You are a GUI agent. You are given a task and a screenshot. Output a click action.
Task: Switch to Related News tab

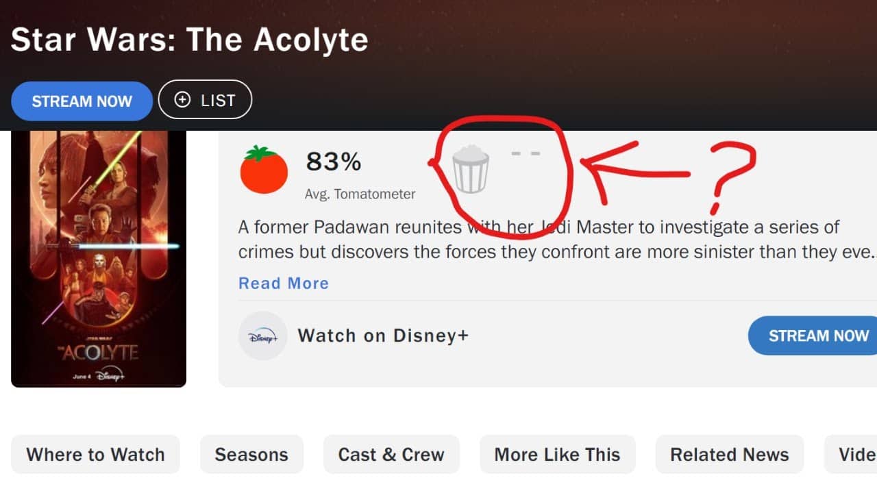point(729,455)
